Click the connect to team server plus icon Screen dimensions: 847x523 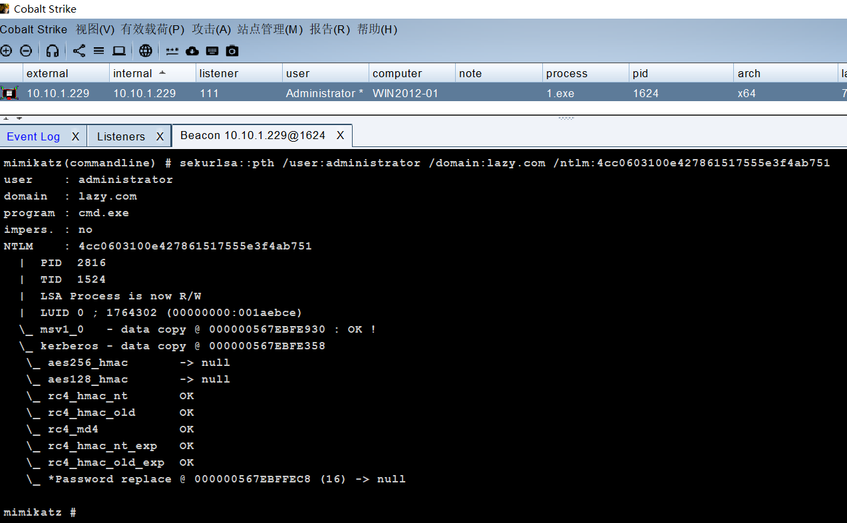[6, 51]
